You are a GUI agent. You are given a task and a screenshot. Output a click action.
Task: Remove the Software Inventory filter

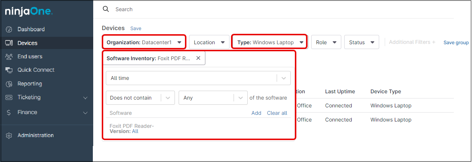198,58
